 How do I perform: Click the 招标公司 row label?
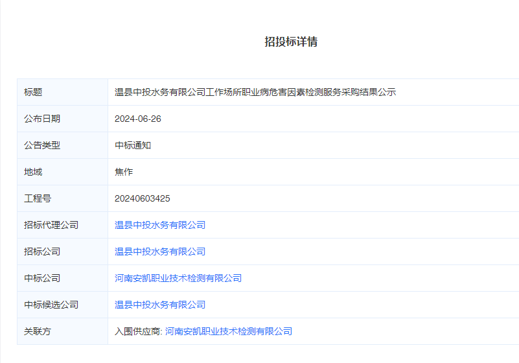pyautogui.click(x=42, y=252)
